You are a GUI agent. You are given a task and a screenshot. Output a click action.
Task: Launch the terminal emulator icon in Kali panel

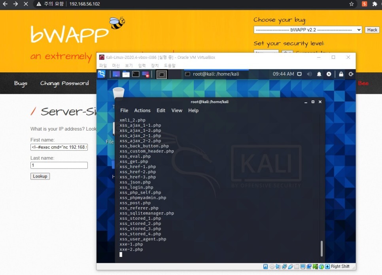tap(136, 74)
